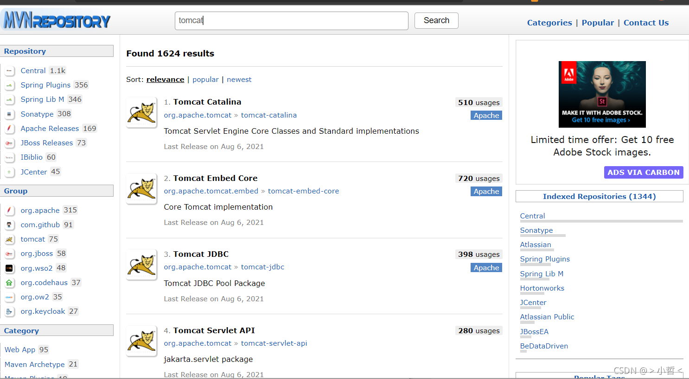Open the Hortonworks repository link

click(542, 288)
